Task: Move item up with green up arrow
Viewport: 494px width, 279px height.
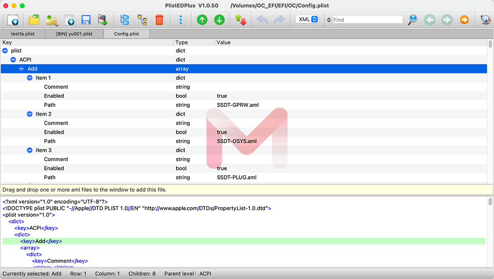Action: pos(202,20)
